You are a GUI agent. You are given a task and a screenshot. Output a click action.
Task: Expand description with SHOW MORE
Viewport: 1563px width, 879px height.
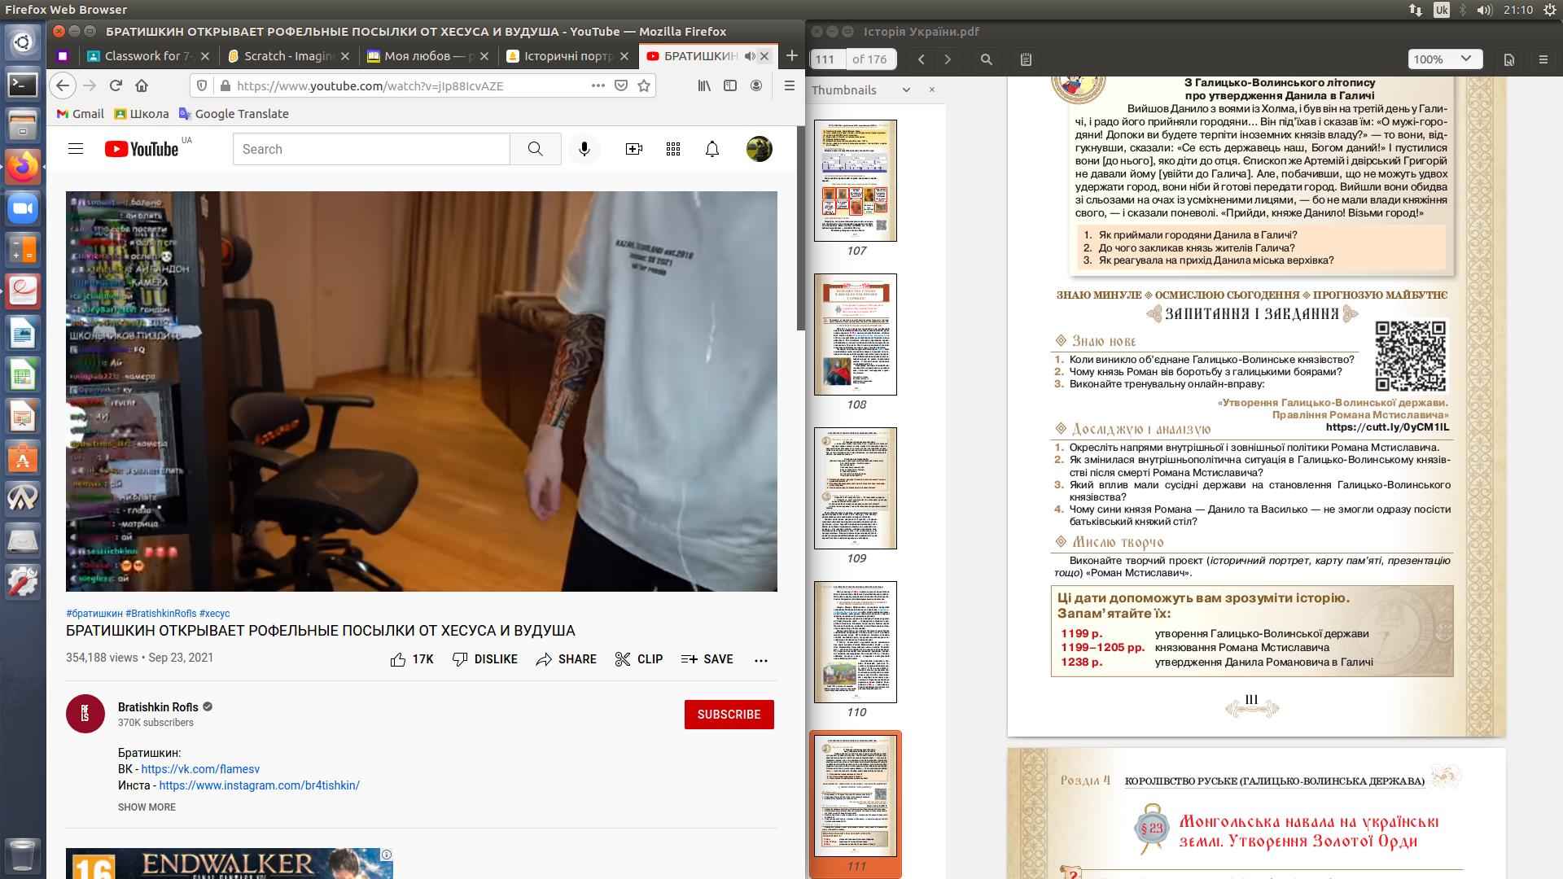tap(147, 807)
